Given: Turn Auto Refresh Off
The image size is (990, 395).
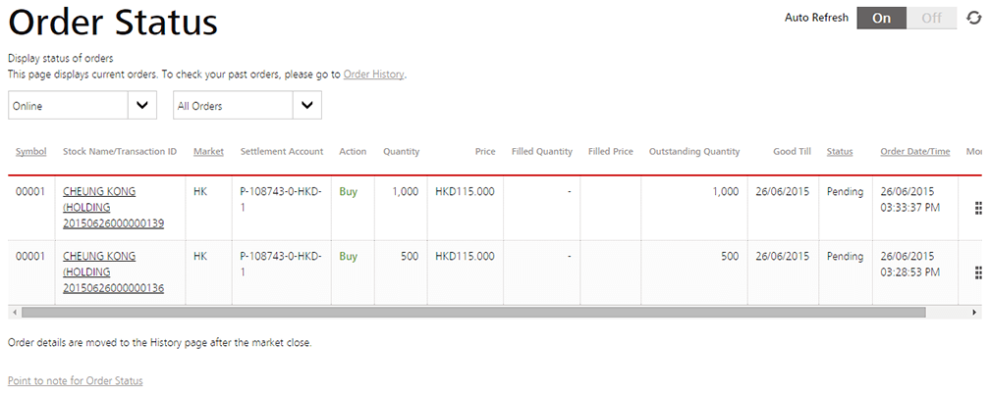Looking at the screenshot, I should point(931,18).
